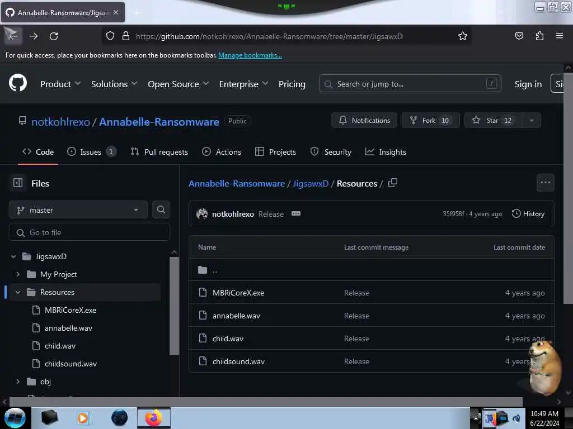Image resolution: width=573 pixels, height=429 pixels.
Task: Click JigsawxD in the breadcrumb
Action: 311,183
